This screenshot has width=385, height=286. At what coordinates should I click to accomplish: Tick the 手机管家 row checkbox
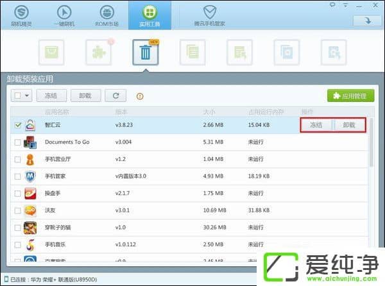pos(17,176)
